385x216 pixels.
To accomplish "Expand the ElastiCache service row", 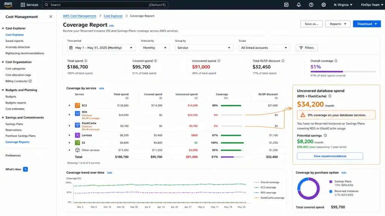I will (x=70, y=126).
